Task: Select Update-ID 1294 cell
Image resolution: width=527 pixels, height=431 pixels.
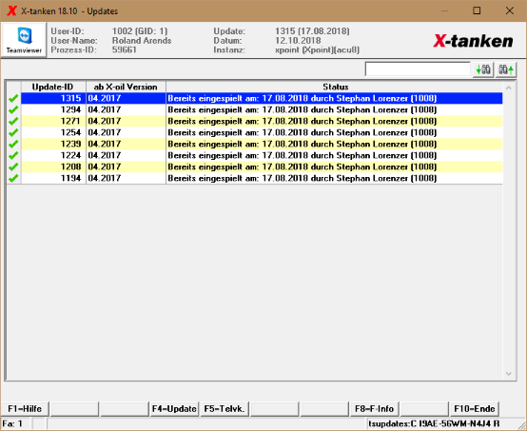Action: pos(53,109)
